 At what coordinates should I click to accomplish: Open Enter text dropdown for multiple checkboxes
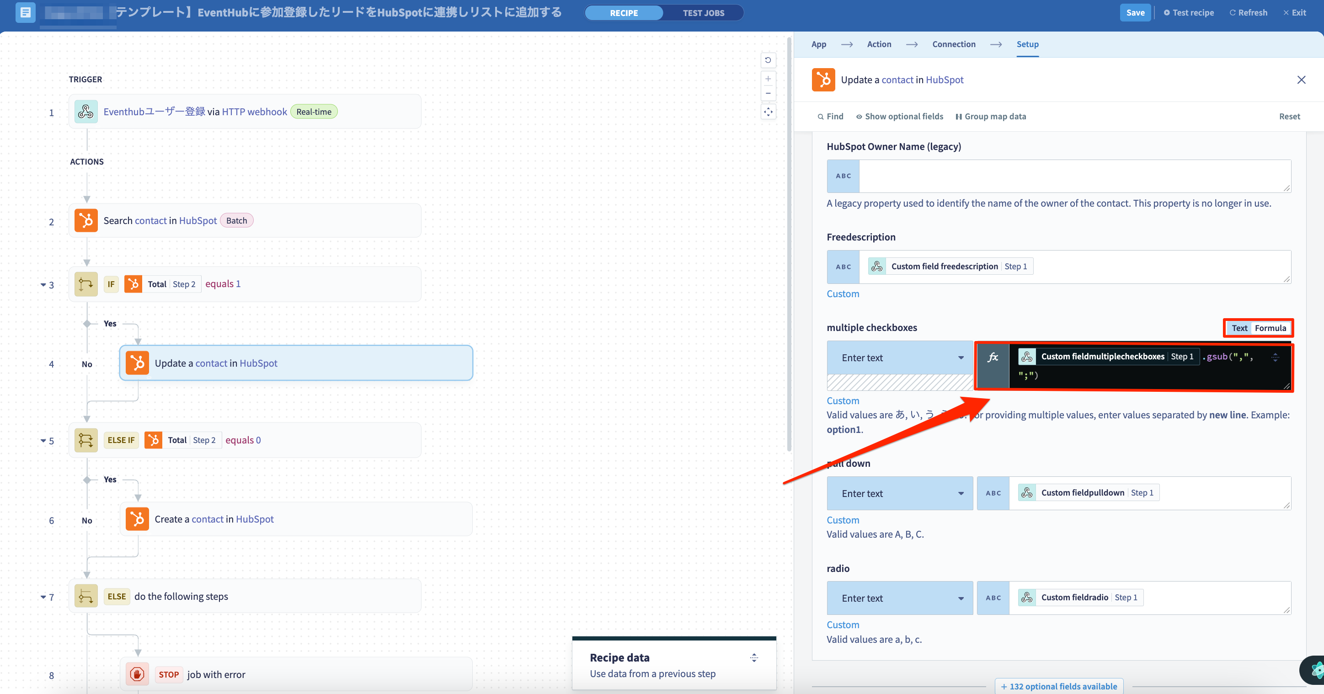click(899, 357)
